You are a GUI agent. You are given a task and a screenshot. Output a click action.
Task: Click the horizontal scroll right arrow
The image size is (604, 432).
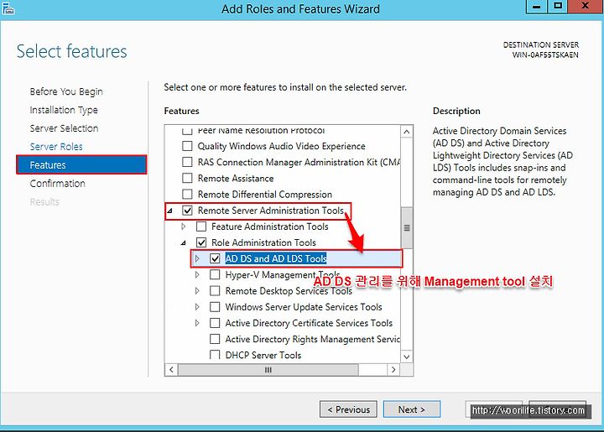(x=393, y=370)
